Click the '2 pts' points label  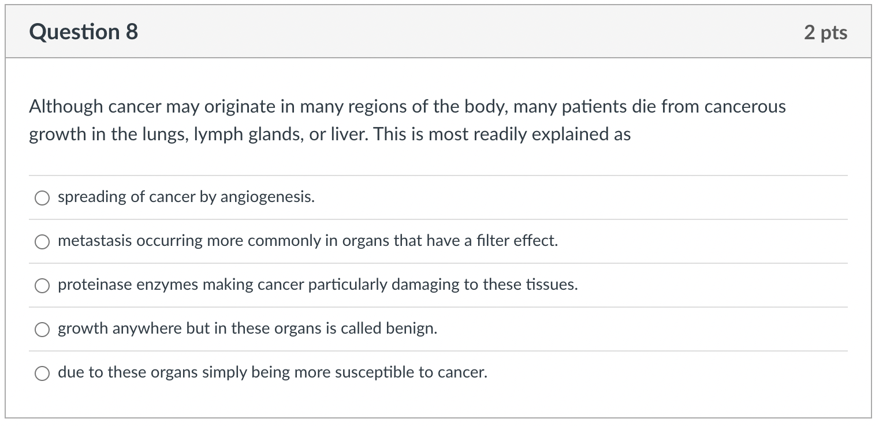coord(826,32)
